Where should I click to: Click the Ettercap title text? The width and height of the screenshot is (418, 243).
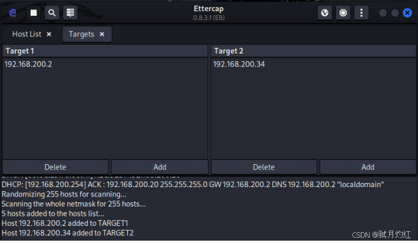coord(209,9)
